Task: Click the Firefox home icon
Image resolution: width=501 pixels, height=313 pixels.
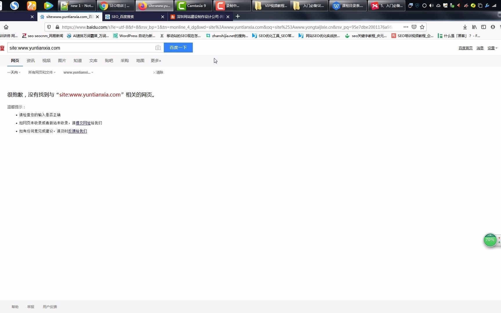Action: (6, 27)
